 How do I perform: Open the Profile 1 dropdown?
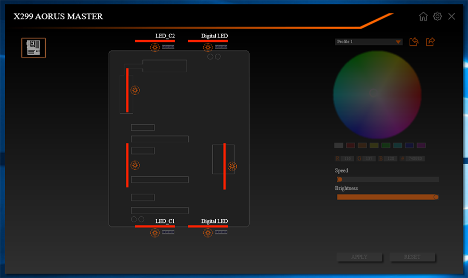coord(369,42)
